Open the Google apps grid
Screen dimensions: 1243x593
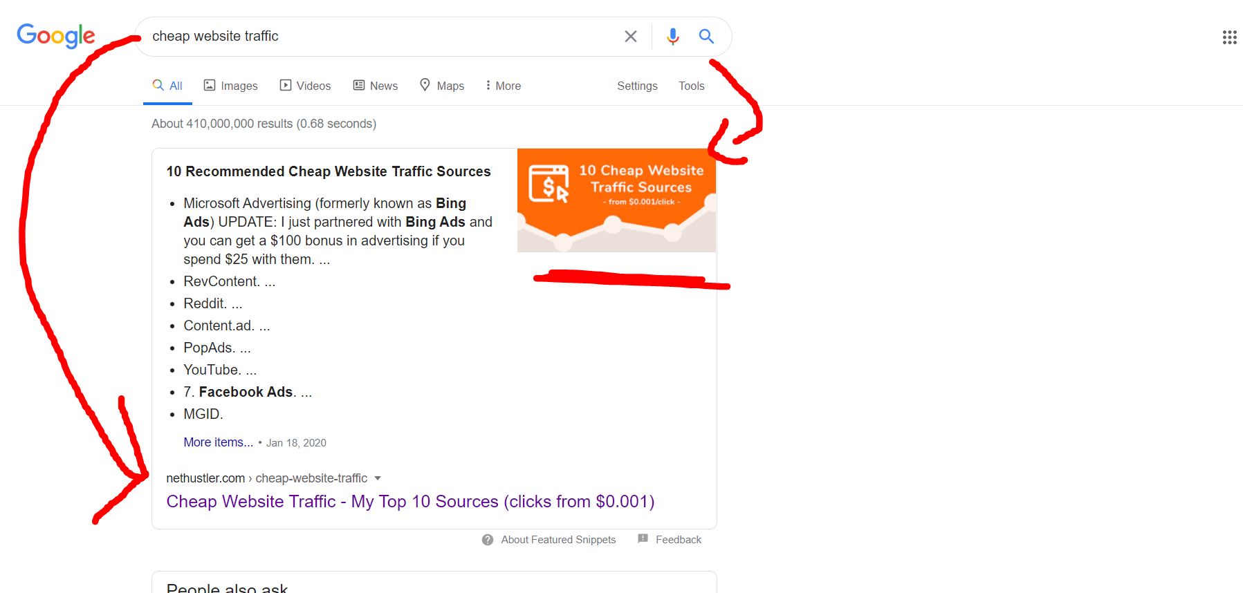[x=1229, y=37]
